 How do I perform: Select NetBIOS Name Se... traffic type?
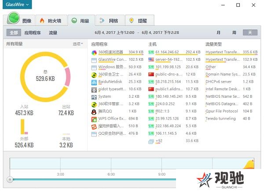(x=229, y=96)
